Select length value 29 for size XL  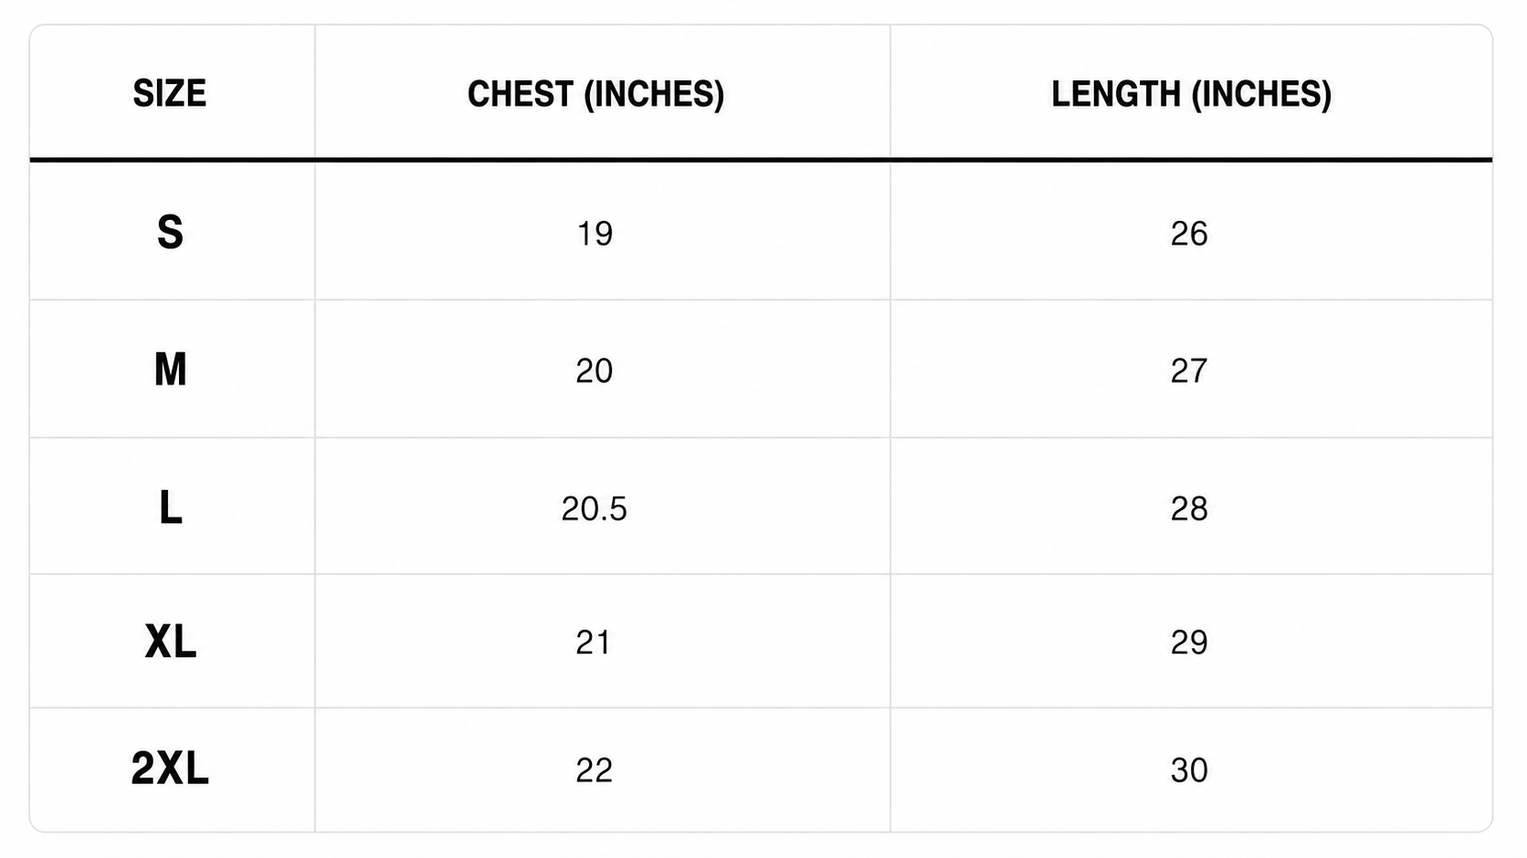tap(1189, 643)
